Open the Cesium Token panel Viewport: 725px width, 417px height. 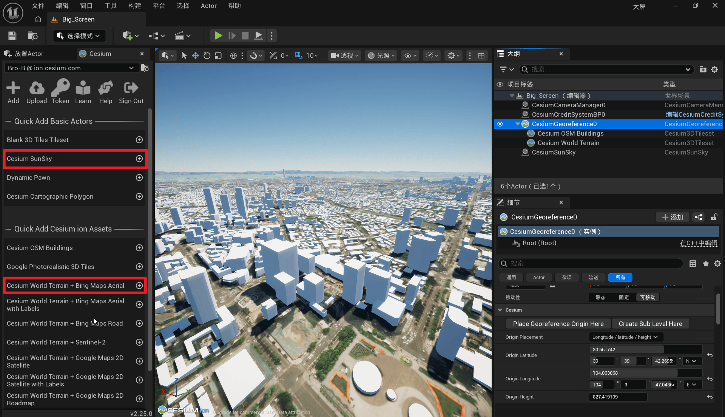tap(60, 88)
